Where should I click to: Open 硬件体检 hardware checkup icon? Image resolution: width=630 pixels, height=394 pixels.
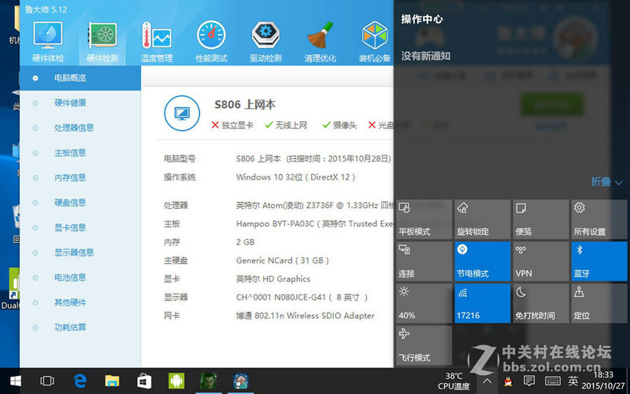point(48,43)
